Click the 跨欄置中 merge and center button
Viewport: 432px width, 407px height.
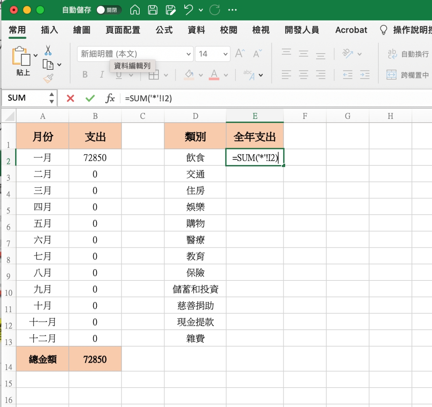(x=408, y=75)
